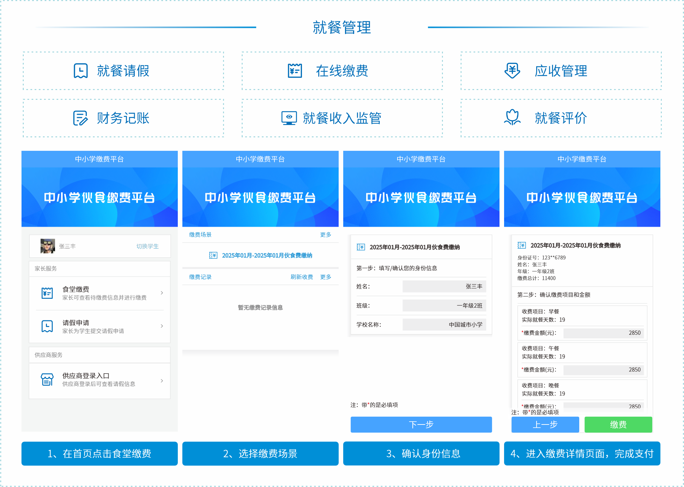The width and height of the screenshot is (684, 487).
Task: Click the 财务记账 edit note icon
Action: coord(80,118)
